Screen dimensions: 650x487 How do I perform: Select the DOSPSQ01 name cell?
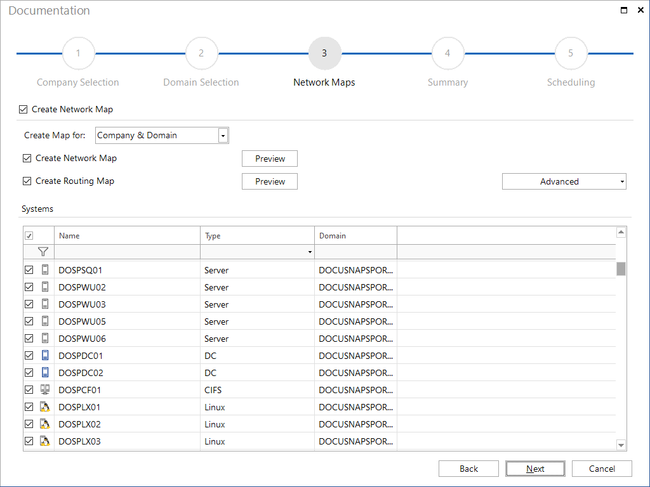[x=127, y=270]
